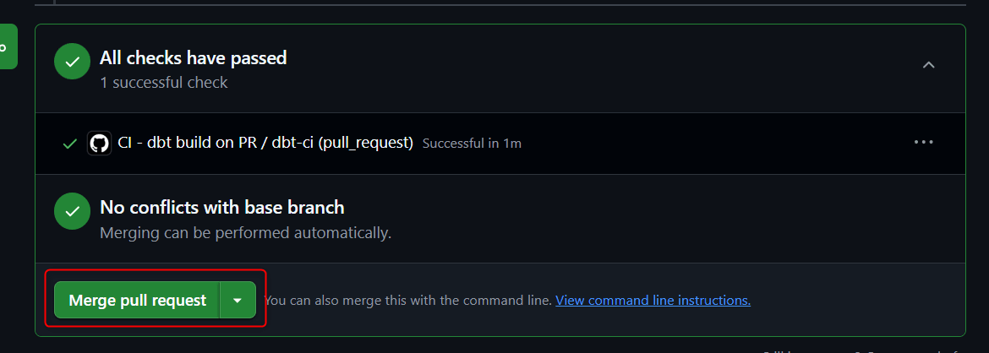989x353 pixels.
Task: Click the No conflicts with base branch heading
Action: point(222,208)
